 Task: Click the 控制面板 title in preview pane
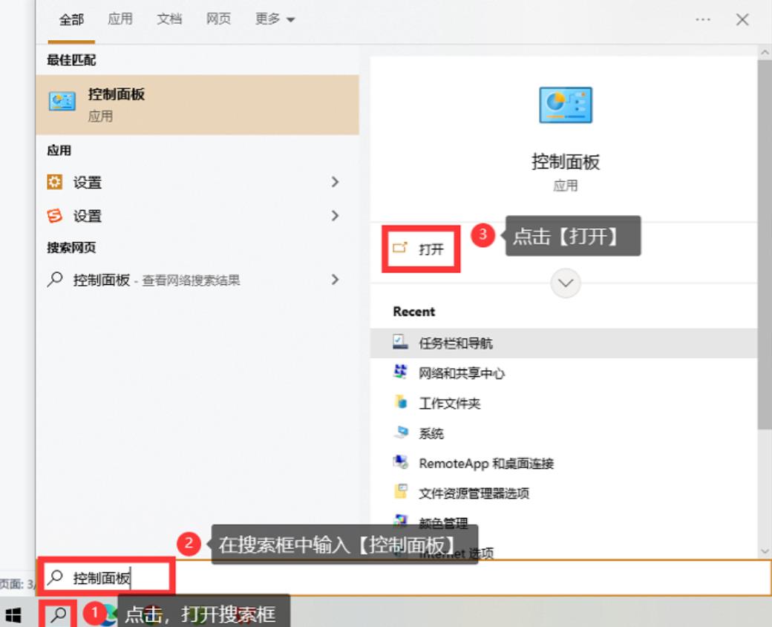(x=565, y=162)
